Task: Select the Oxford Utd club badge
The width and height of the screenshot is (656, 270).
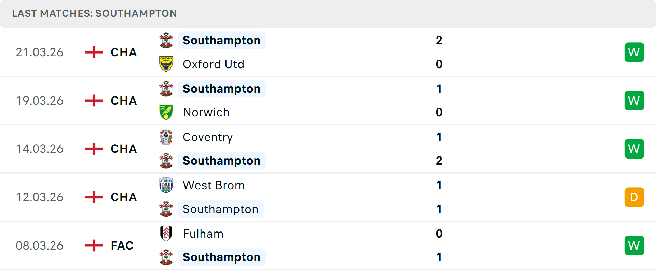Action: 166,64
